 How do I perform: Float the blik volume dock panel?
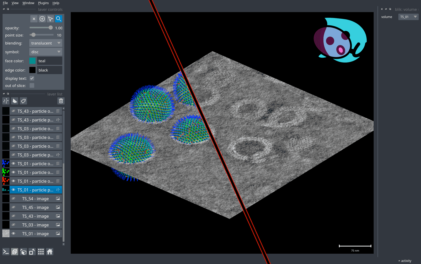[390, 9]
